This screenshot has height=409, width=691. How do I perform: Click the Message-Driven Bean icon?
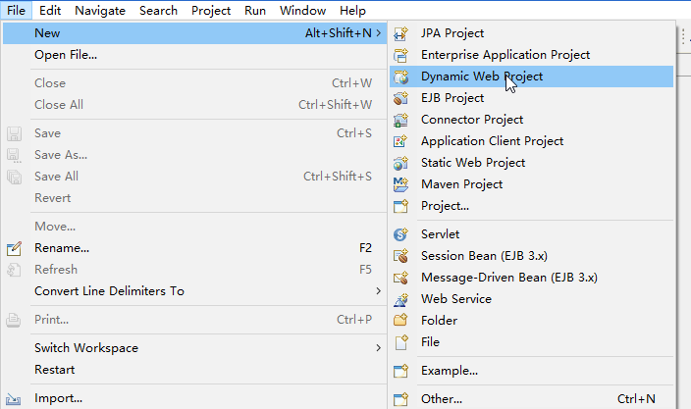tap(400, 278)
